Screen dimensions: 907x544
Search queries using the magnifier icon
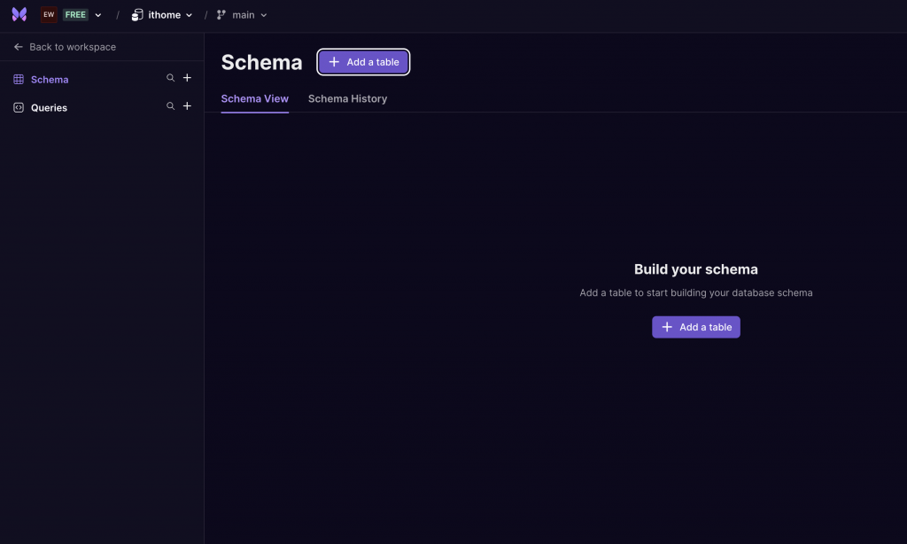pyautogui.click(x=171, y=106)
